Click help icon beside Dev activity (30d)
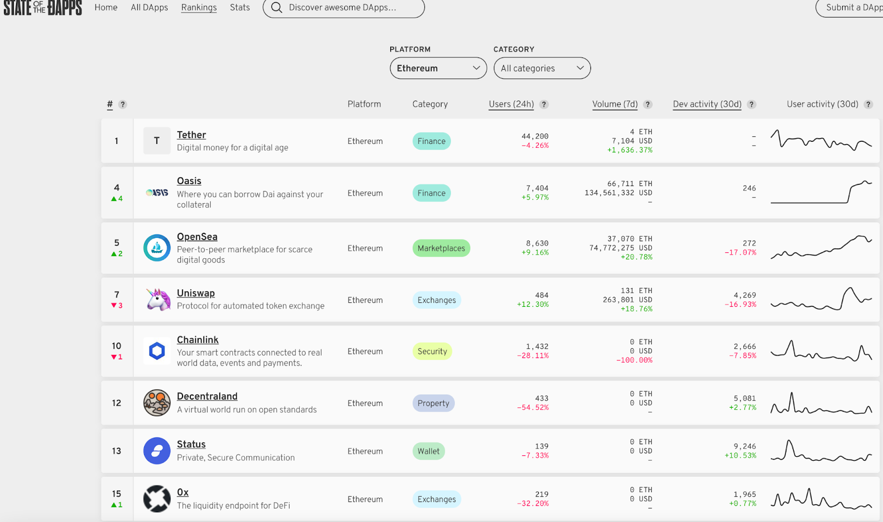The width and height of the screenshot is (883, 522). (752, 104)
